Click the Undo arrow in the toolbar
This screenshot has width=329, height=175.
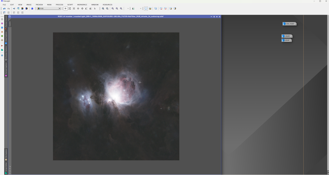[x=4, y=9]
